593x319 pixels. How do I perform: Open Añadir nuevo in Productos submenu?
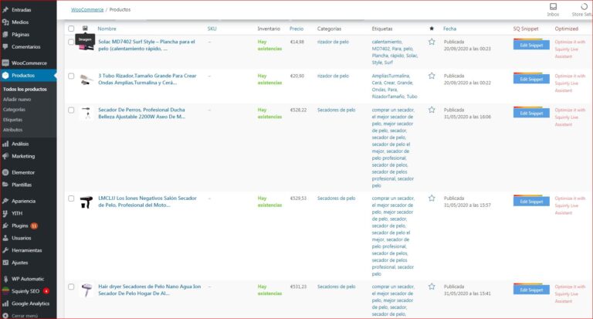(x=17, y=100)
